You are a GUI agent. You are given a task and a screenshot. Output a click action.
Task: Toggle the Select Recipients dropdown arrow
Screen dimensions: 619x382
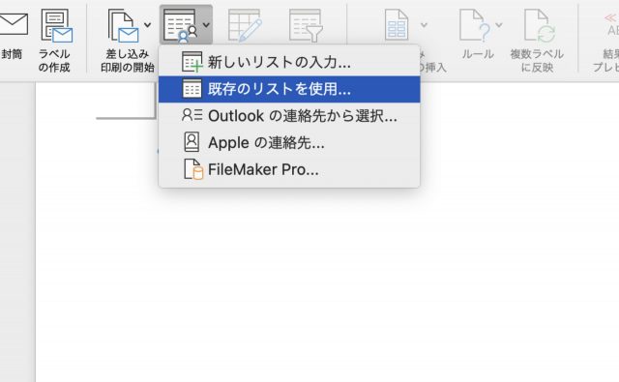206,25
